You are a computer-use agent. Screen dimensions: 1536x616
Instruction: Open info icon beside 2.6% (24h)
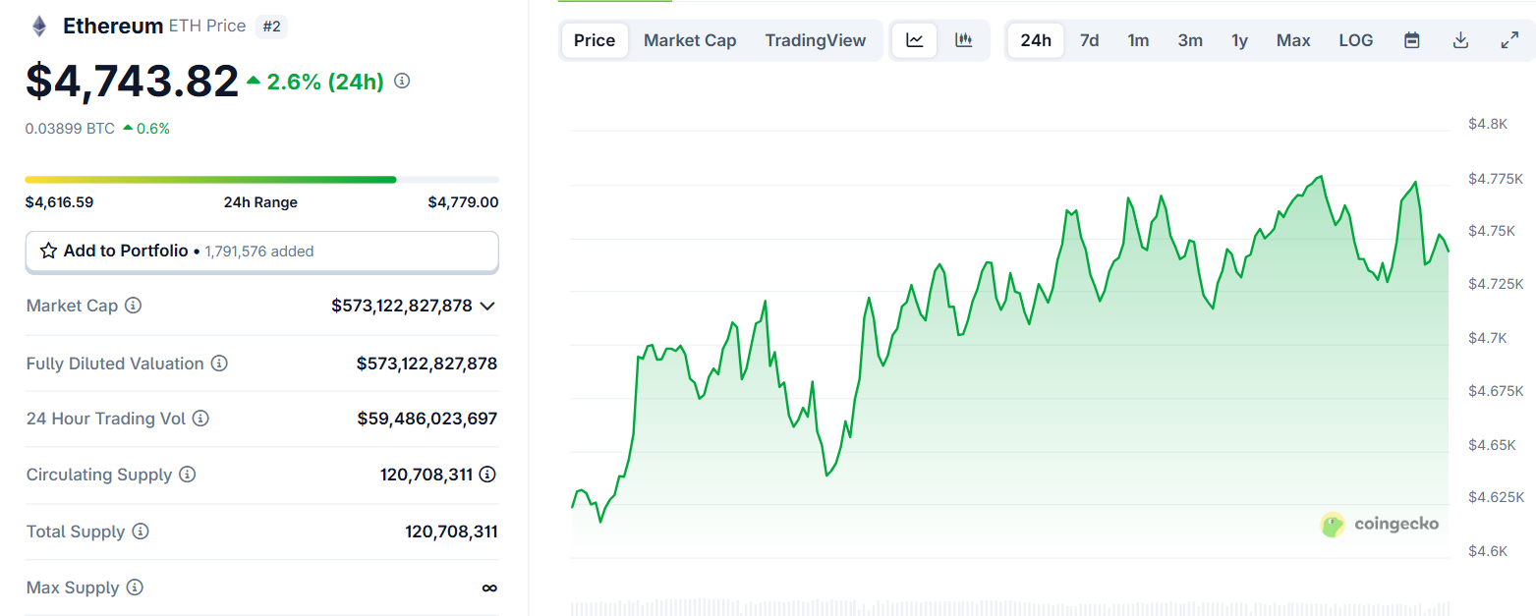(x=402, y=82)
